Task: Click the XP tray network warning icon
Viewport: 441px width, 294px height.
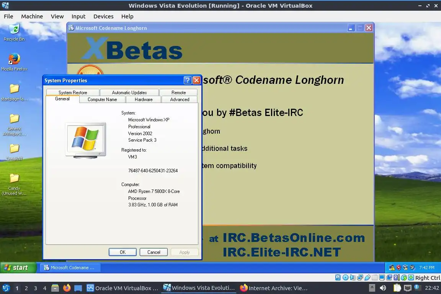Action: [x=392, y=268]
